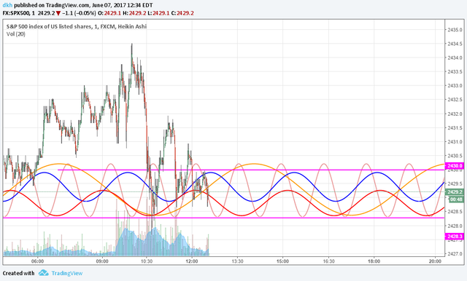Viewport: 467px width, 281px height.
Task: Click the 2435.0 price axis label
Action: coord(455,30)
